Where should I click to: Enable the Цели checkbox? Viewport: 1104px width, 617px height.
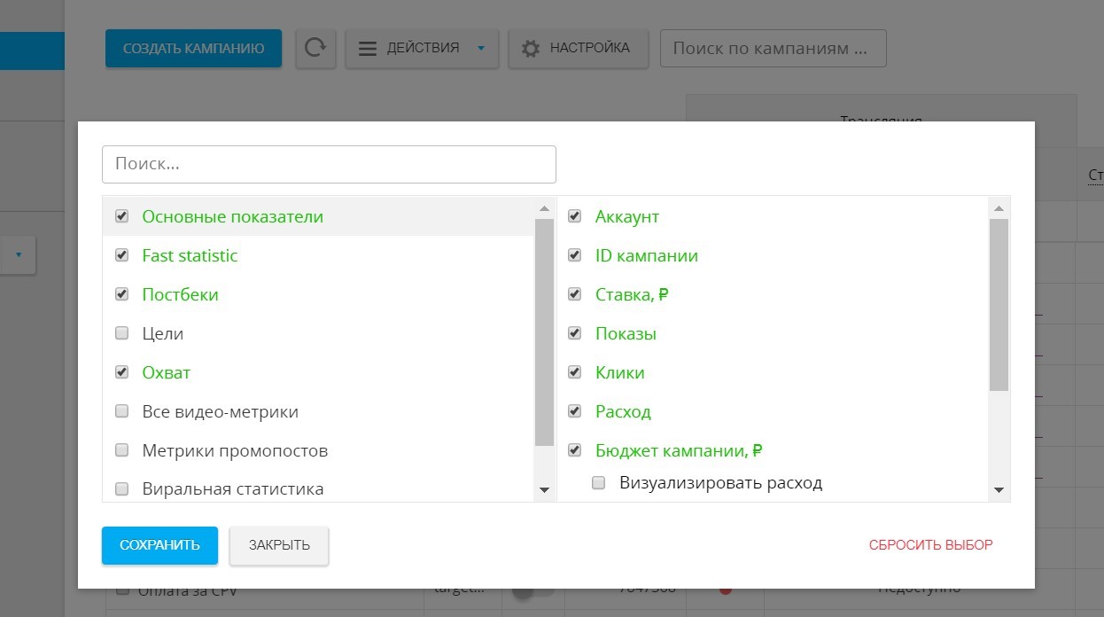coord(122,333)
